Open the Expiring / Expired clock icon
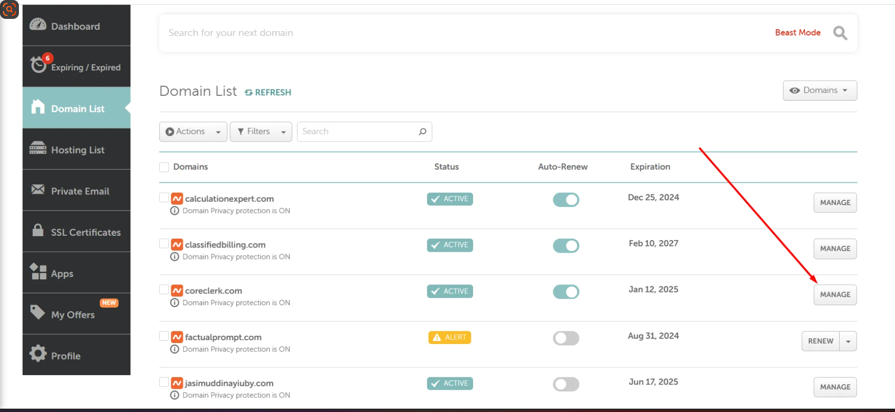 (x=38, y=65)
